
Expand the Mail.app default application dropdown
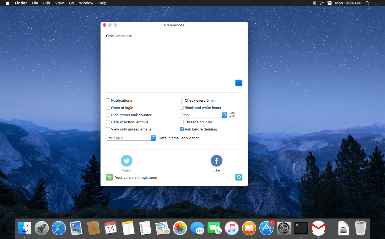tap(131, 138)
